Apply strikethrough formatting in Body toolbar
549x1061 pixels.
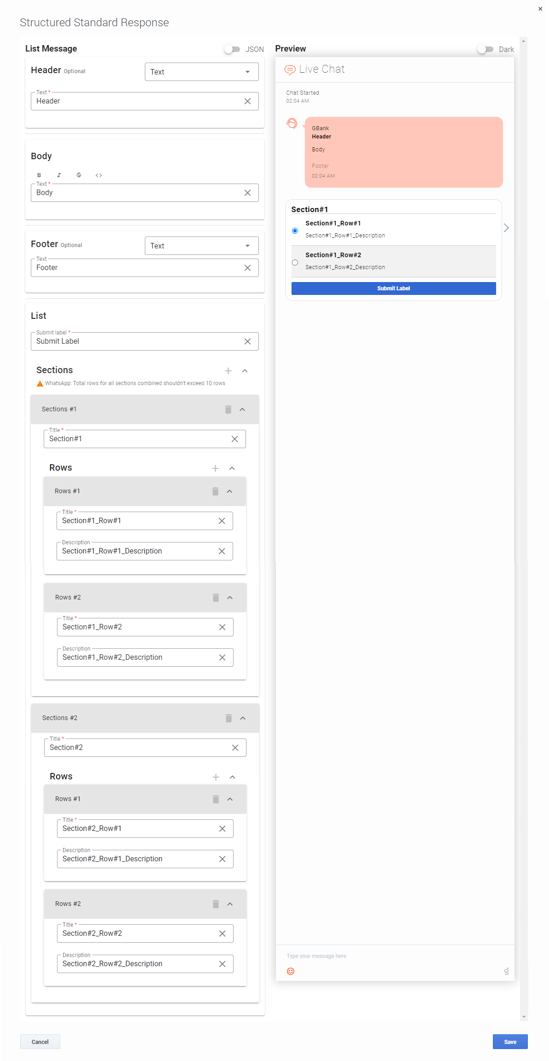point(79,175)
